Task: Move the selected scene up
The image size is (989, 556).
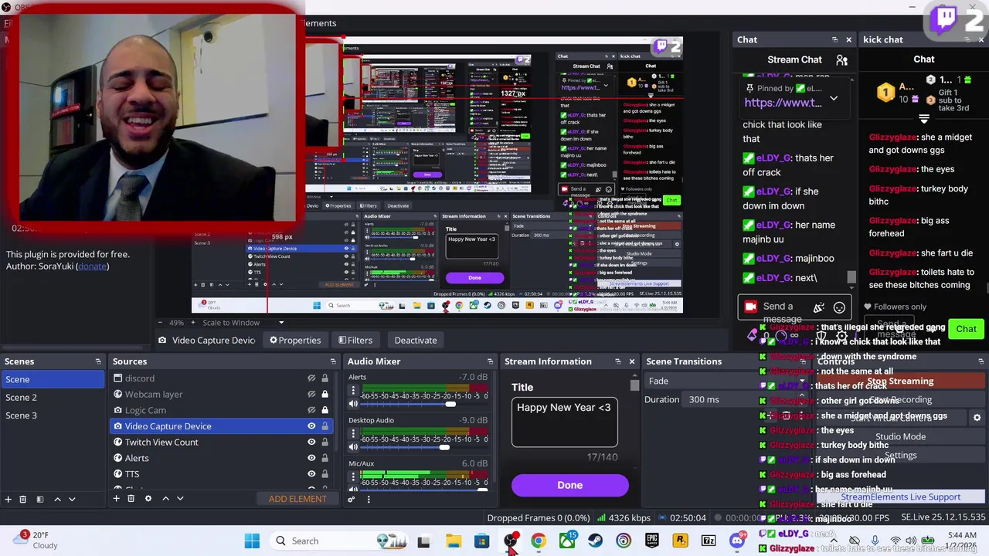Action: pyautogui.click(x=57, y=499)
